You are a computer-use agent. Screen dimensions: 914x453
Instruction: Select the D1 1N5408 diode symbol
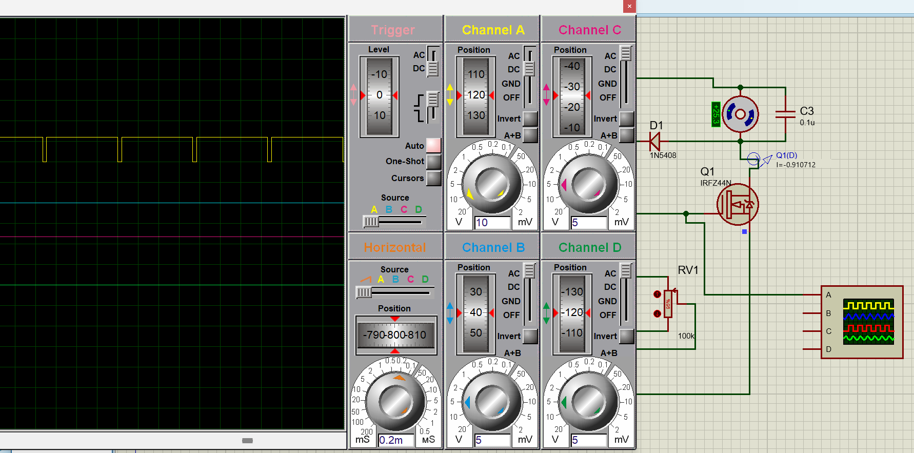pos(654,141)
